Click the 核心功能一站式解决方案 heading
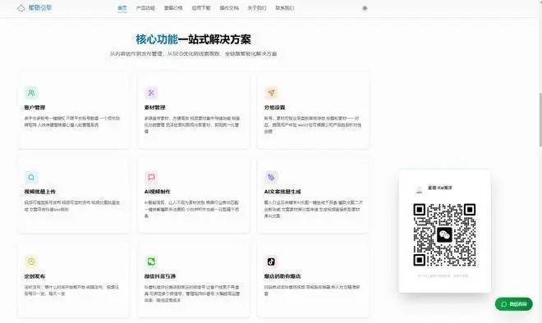Viewport: 542px width, 323px height. click(x=193, y=39)
